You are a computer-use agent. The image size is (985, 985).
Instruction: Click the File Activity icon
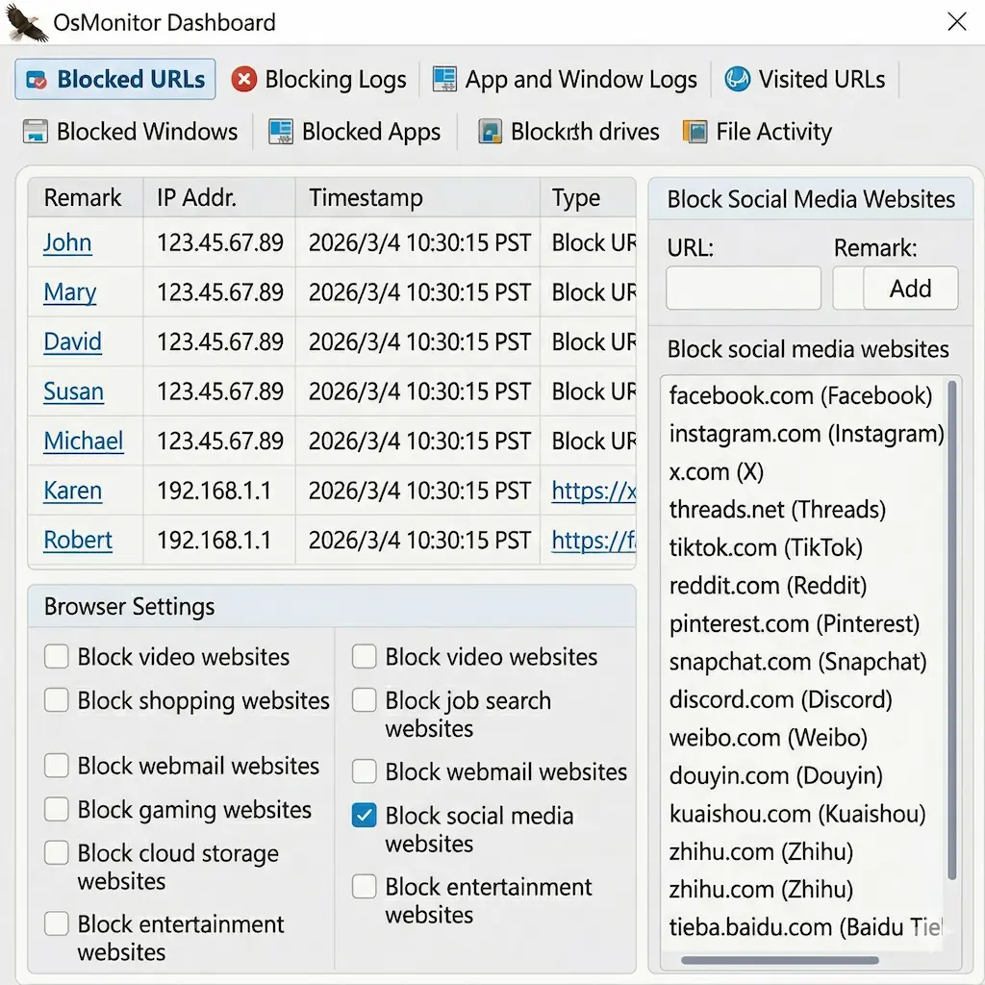695,132
